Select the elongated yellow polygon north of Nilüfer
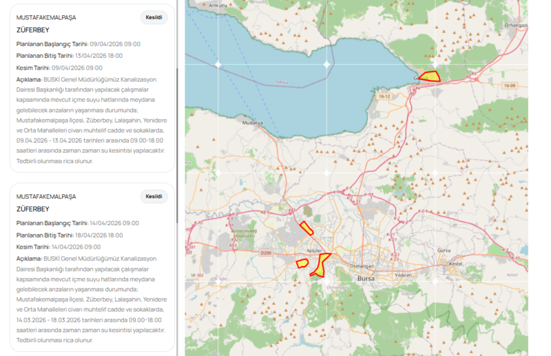Viewport: 551px width, 356px height. [306, 228]
